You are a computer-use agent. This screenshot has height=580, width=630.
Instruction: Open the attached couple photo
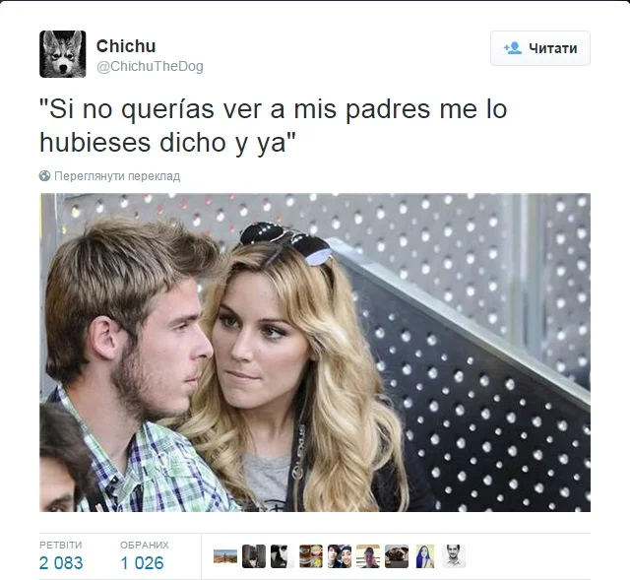[x=315, y=353]
